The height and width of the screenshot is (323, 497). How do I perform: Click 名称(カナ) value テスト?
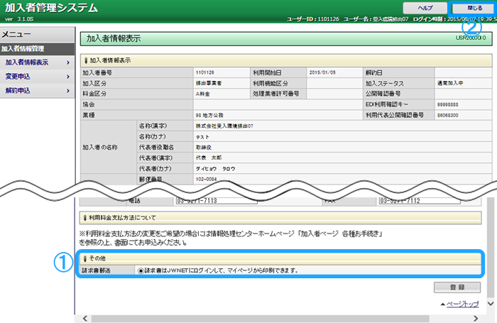tap(202, 137)
